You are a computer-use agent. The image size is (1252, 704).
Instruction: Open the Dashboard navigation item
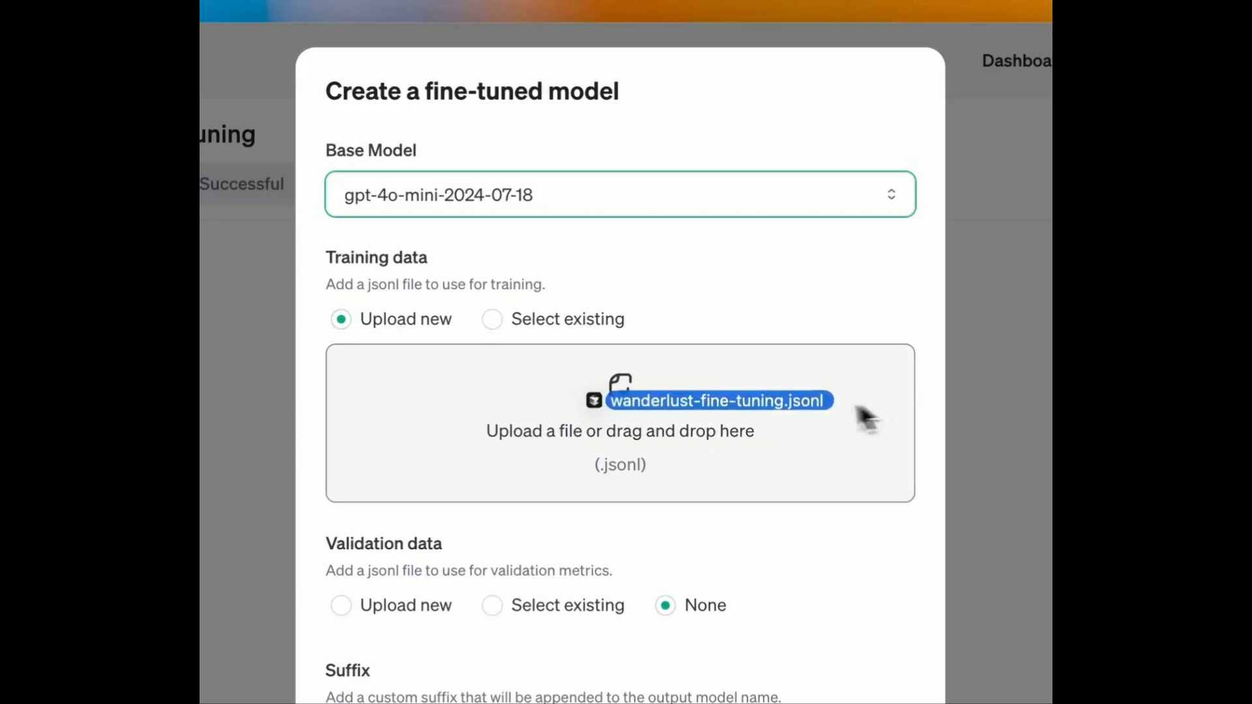click(x=1016, y=61)
